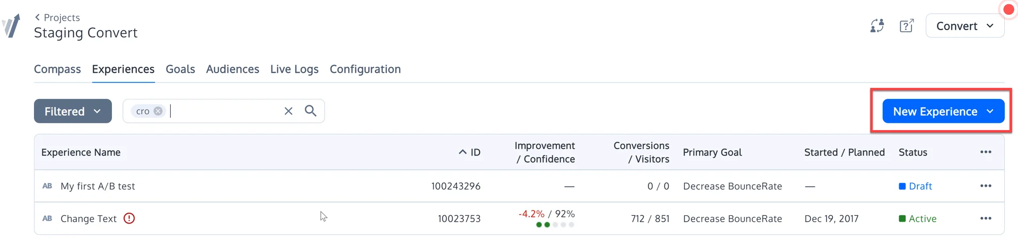Click Decrease BounceRate in My first A/B test row
Screen dimensions: 1018x247
(x=732, y=186)
